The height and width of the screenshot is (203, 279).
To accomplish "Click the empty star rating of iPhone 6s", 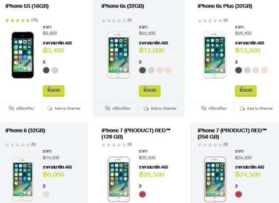I will [114, 20].
